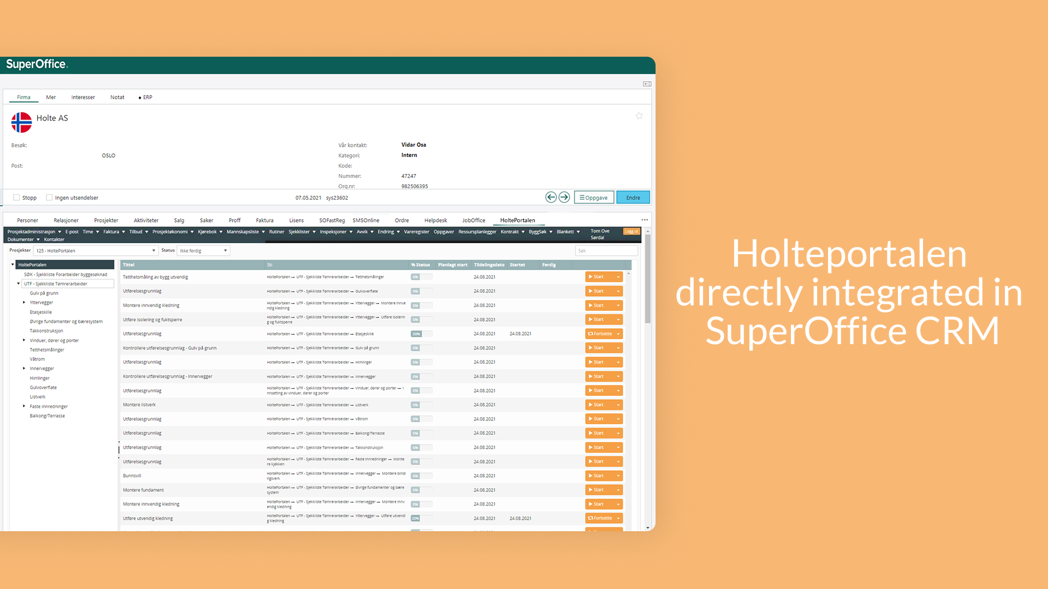The height and width of the screenshot is (589, 1048).
Task: Click the Kontakter menu item
Action: [x=54, y=239]
